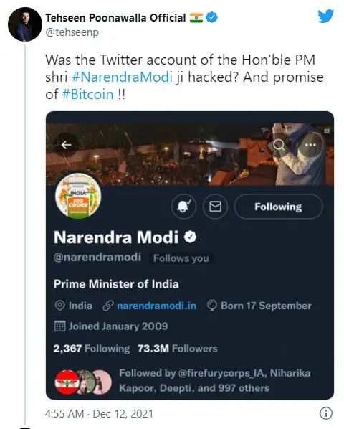Viewport: 344px width, 429px height.
Task: Click Narendra Modi's profile picture
Action: click(x=78, y=196)
